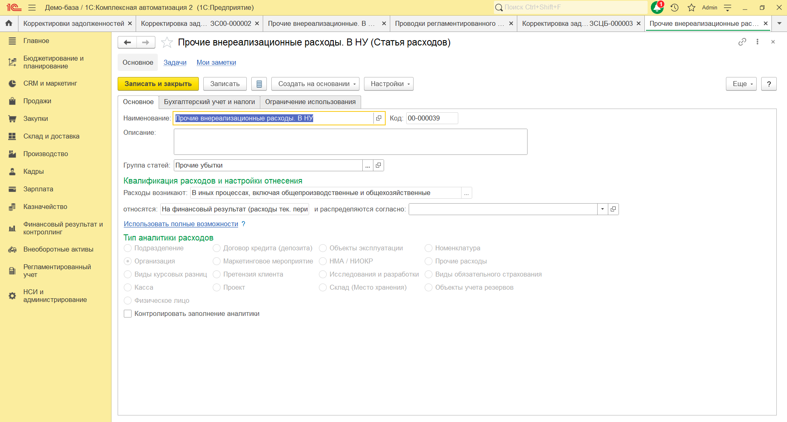Enable Контролировать заполнение аналитики checkbox
This screenshot has height=422, width=787.
(128, 313)
